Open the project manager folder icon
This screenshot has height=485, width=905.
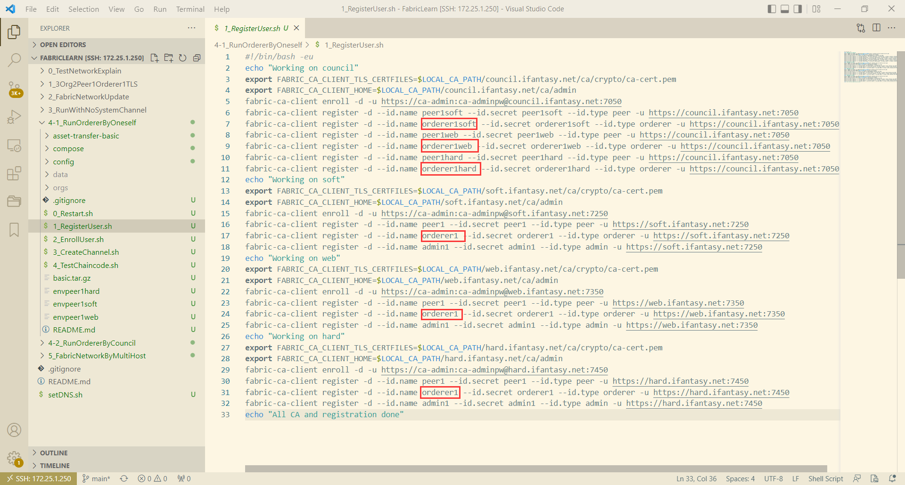[x=14, y=202]
